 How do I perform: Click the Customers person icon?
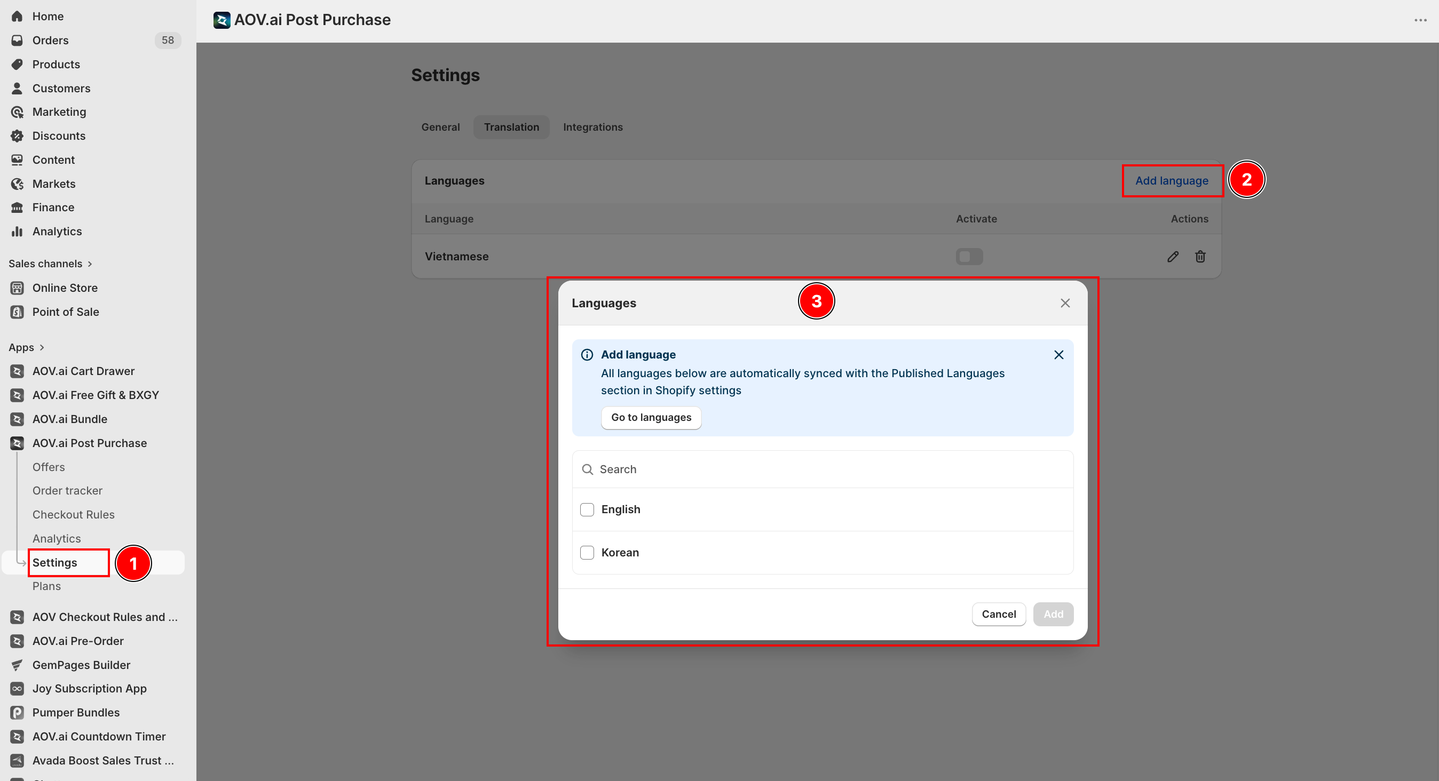pyautogui.click(x=17, y=88)
